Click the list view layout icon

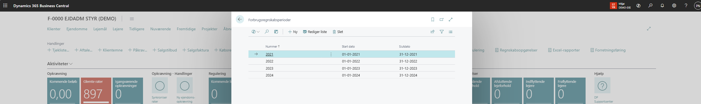pos(451,32)
